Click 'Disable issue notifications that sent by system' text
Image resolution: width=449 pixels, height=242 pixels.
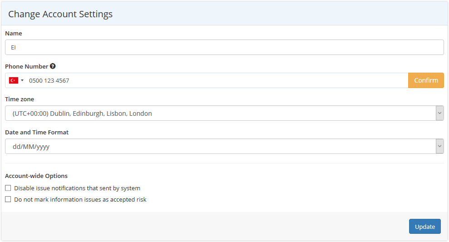(77, 188)
